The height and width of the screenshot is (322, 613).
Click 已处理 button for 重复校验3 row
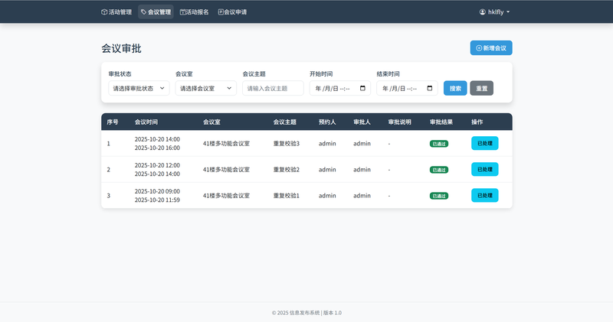[x=484, y=143]
